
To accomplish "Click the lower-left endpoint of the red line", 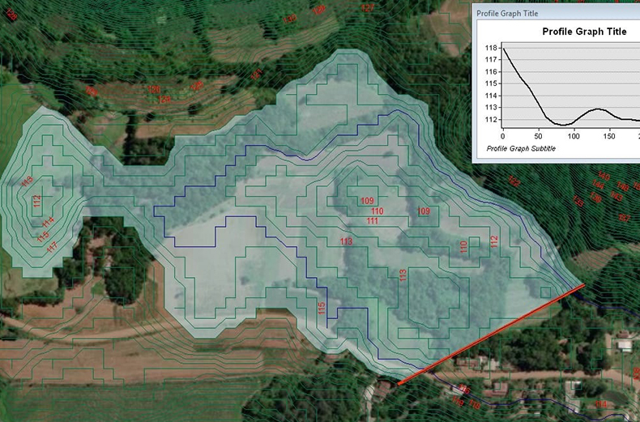I will click(399, 382).
